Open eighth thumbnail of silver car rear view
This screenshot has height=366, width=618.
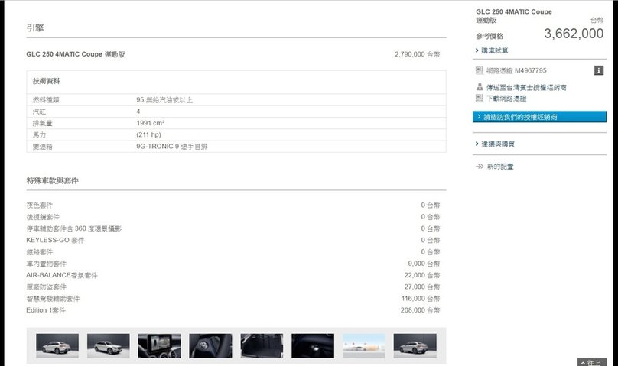(415, 346)
